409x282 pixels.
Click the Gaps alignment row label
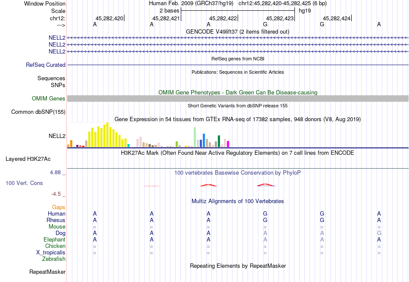(x=59, y=207)
